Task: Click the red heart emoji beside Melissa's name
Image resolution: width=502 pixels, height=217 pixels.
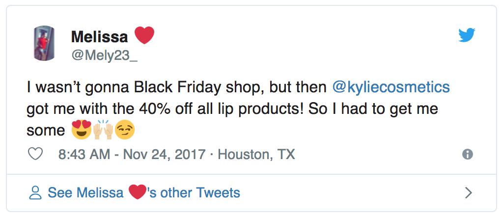Action: pyautogui.click(x=144, y=35)
